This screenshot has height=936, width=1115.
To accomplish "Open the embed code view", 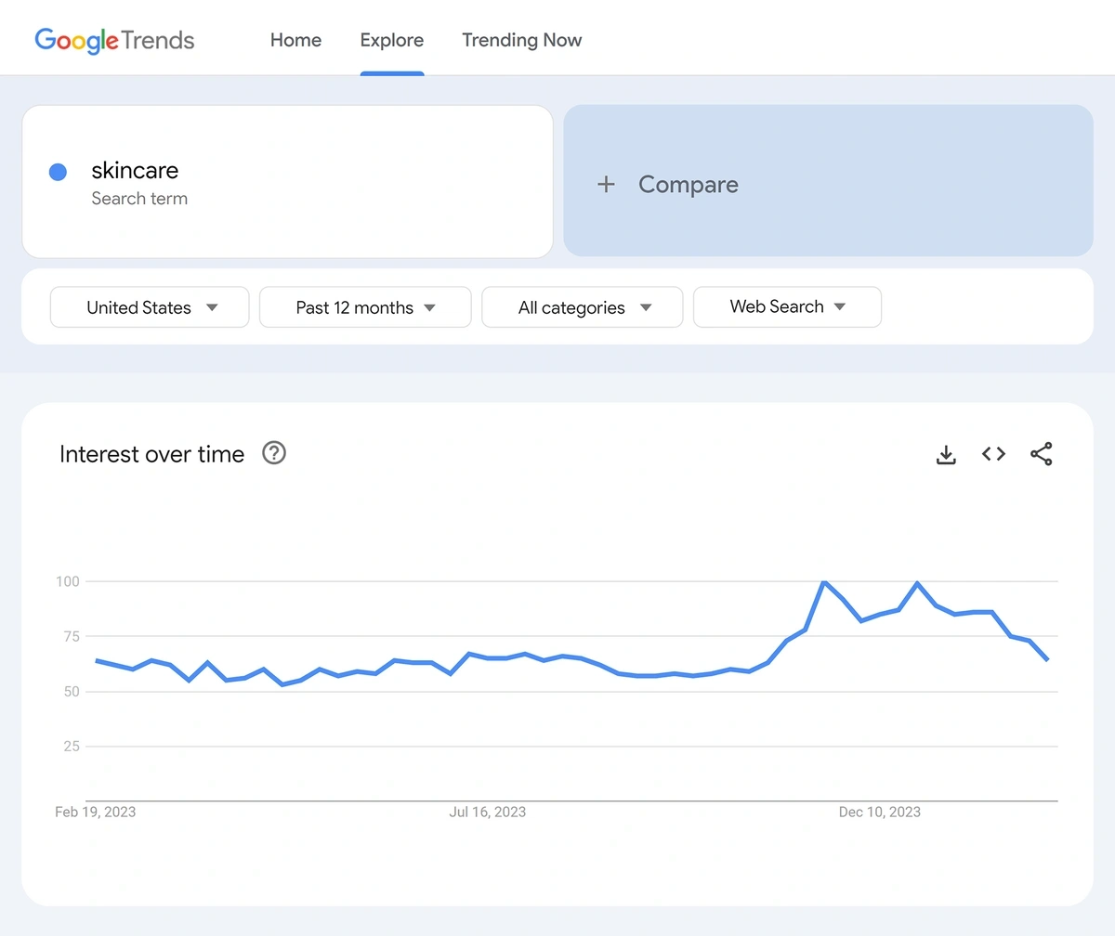I will [x=992, y=454].
